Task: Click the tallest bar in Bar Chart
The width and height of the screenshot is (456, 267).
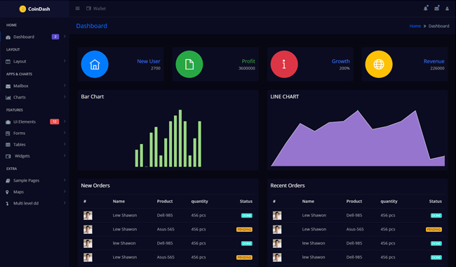Action: pyautogui.click(x=180, y=138)
